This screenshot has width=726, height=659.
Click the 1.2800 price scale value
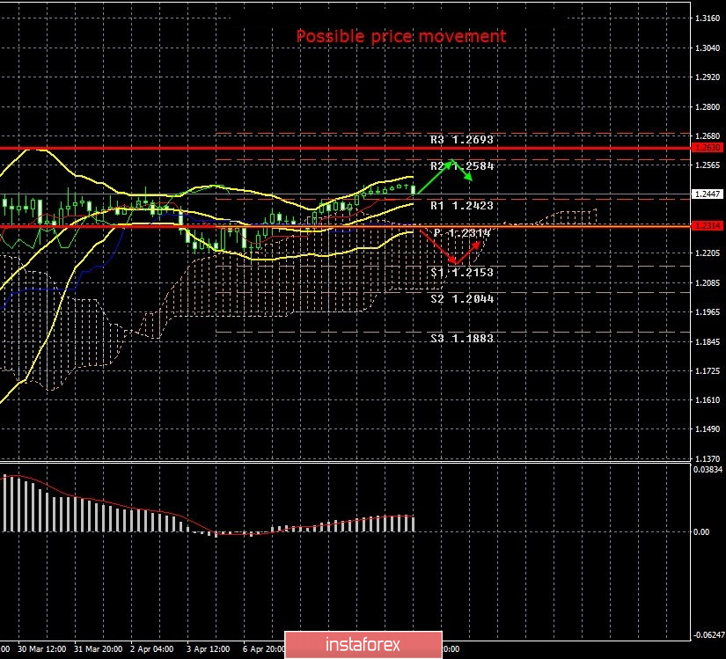(x=708, y=107)
